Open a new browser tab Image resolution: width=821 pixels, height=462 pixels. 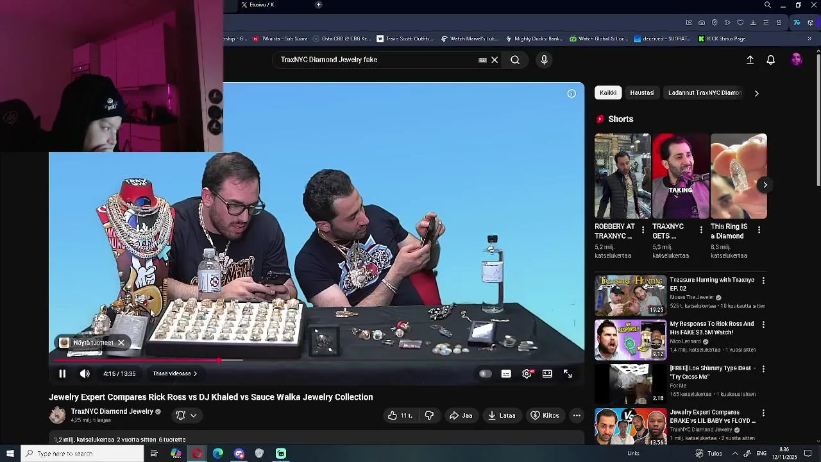(x=318, y=4)
